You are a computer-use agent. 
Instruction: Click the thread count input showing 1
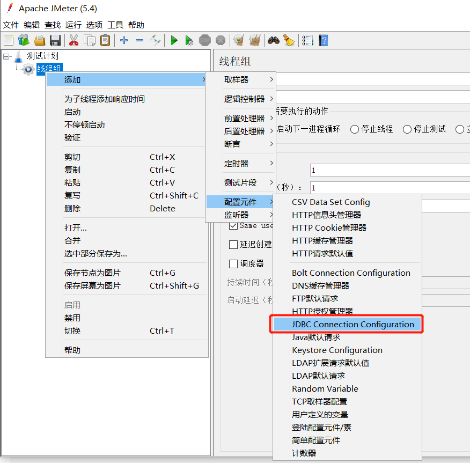click(x=390, y=170)
